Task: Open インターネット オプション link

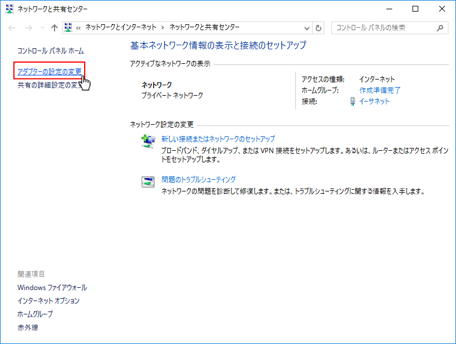Action: pyautogui.click(x=48, y=300)
